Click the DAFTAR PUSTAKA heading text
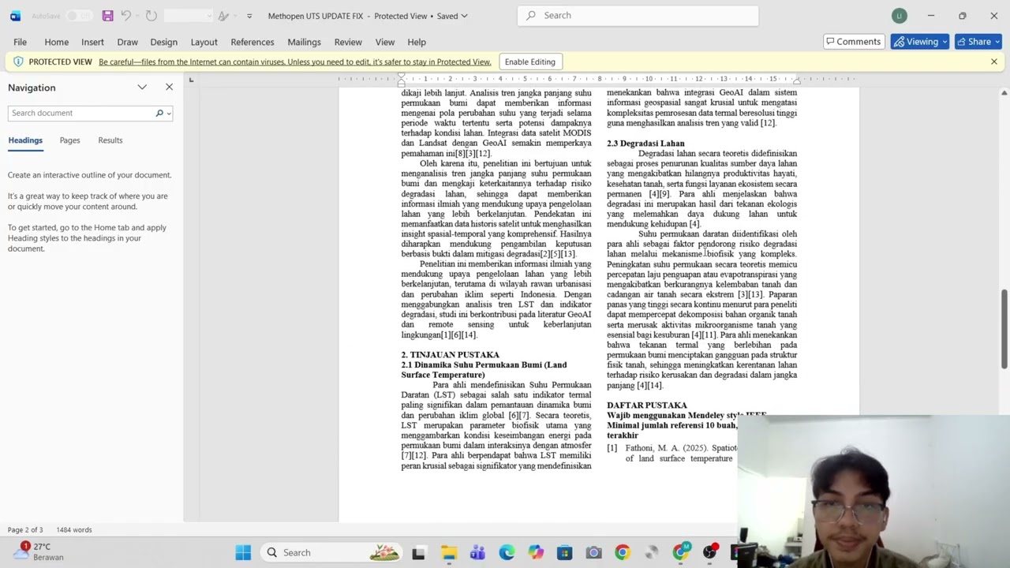1010x568 pixels. pyautogui.click(x=647, y=405)
